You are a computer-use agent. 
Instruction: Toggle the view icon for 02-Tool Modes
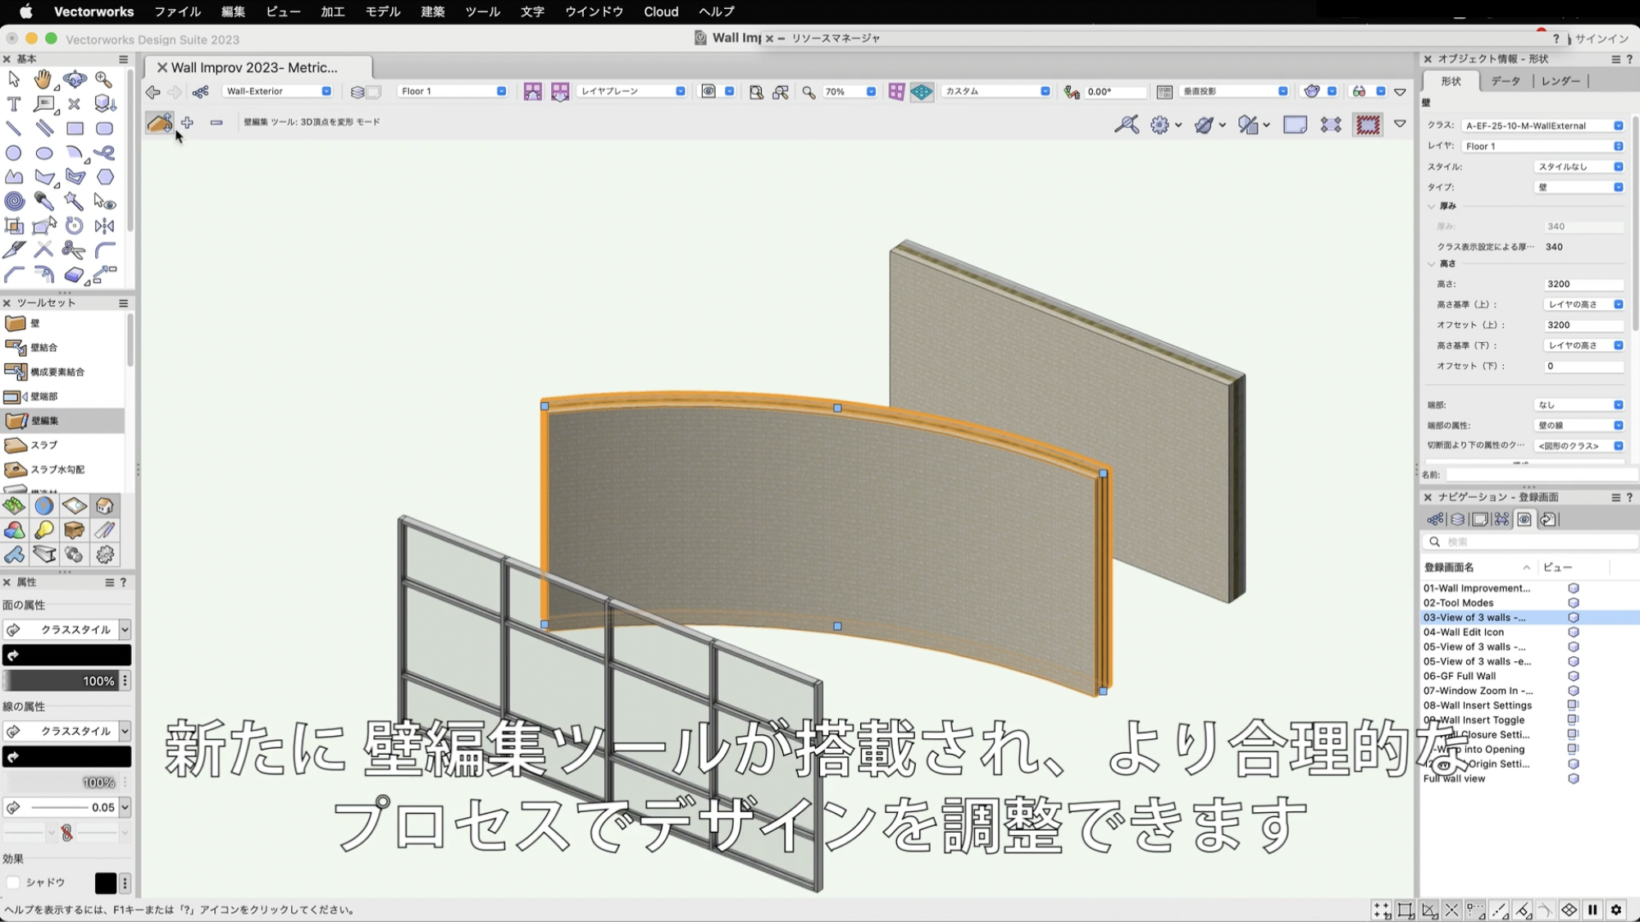click(x=1574, y=604)
